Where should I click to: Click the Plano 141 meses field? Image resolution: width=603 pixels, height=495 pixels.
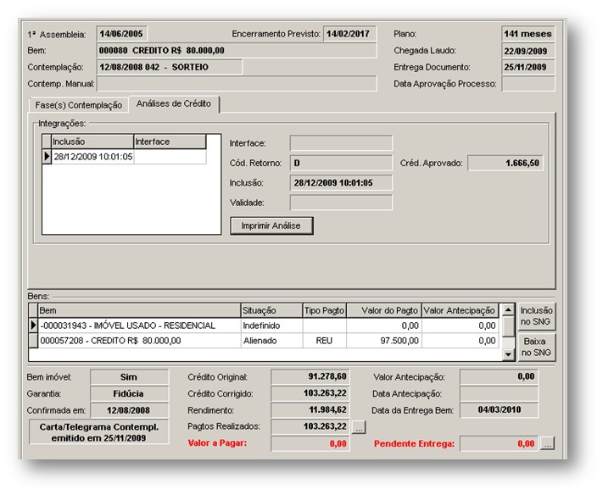[x=528, y=34]
